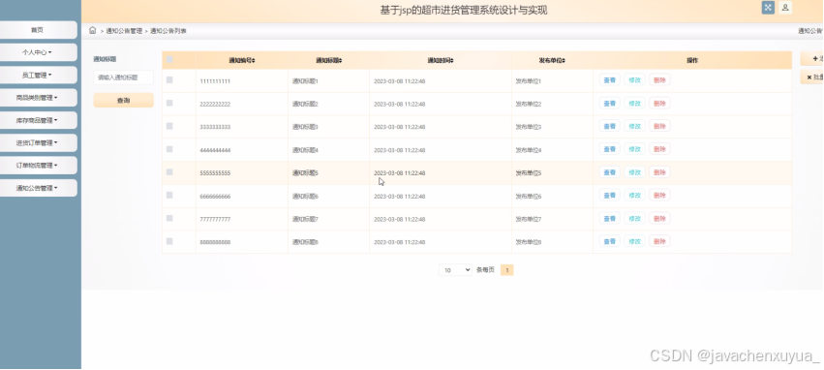Click 修改 for 发布单位2 row
This screenshot has height=370, width=824.
635,103
